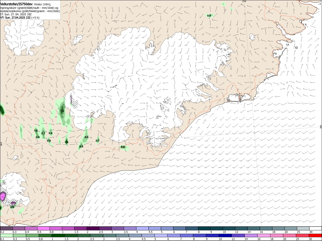Select the 'IT: Sun. 27. 04. 2025 18Z' line
This screenshot has width=322, height=241.
click(x=16, y=14)
